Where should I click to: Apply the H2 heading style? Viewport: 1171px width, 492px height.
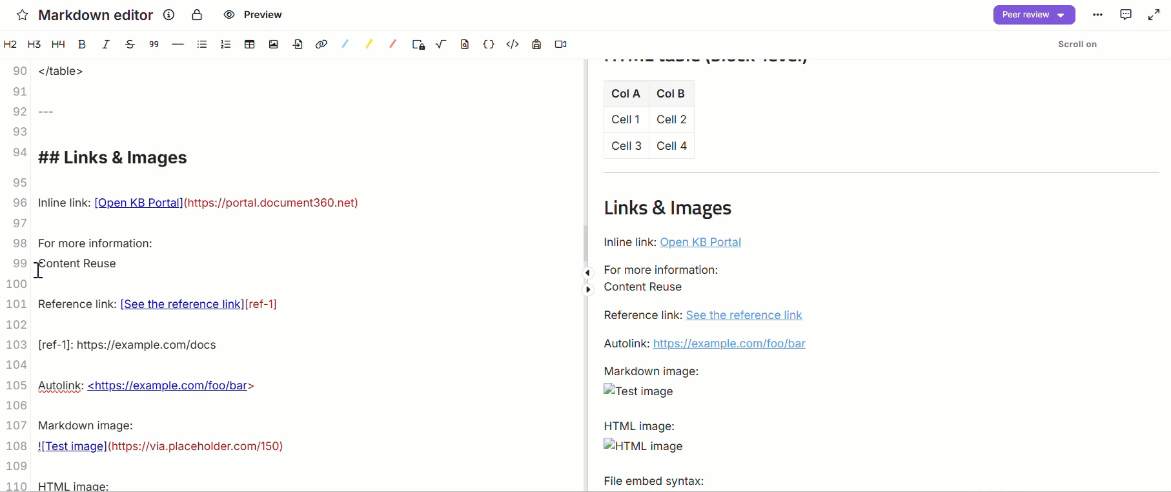[x=10, y=45]
